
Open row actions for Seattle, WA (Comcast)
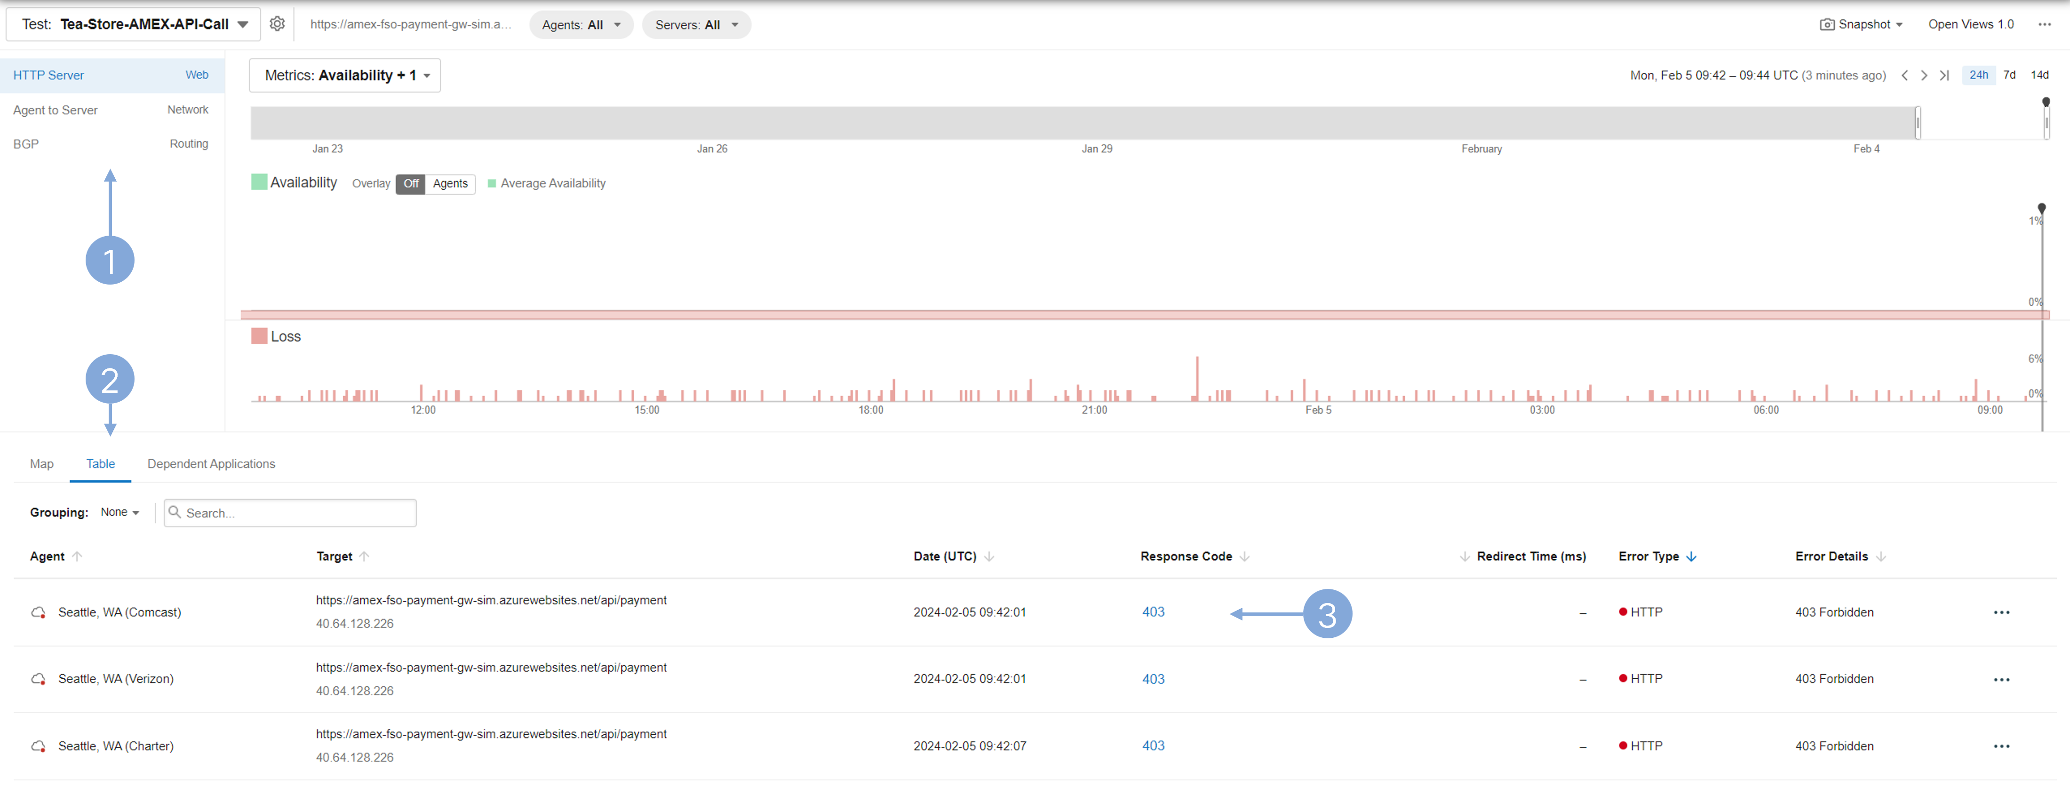(2001, 613)
